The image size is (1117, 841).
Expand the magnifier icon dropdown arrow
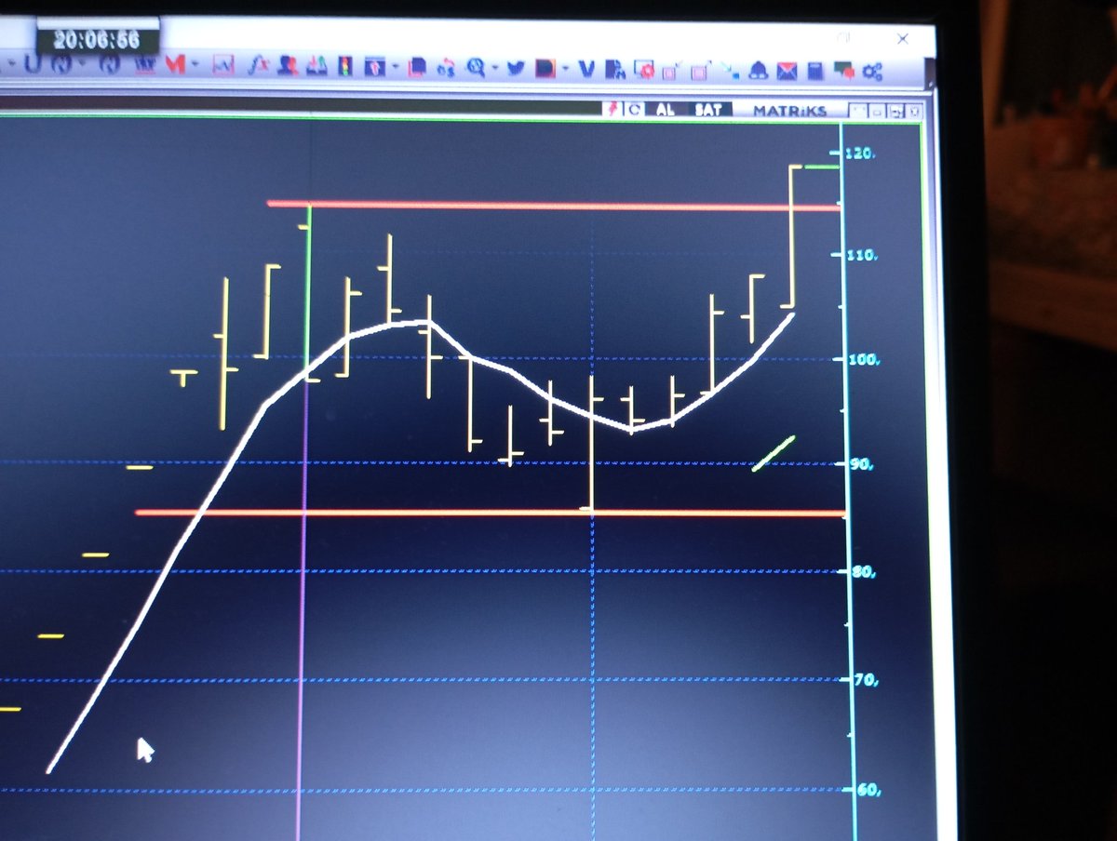[495, 67]
